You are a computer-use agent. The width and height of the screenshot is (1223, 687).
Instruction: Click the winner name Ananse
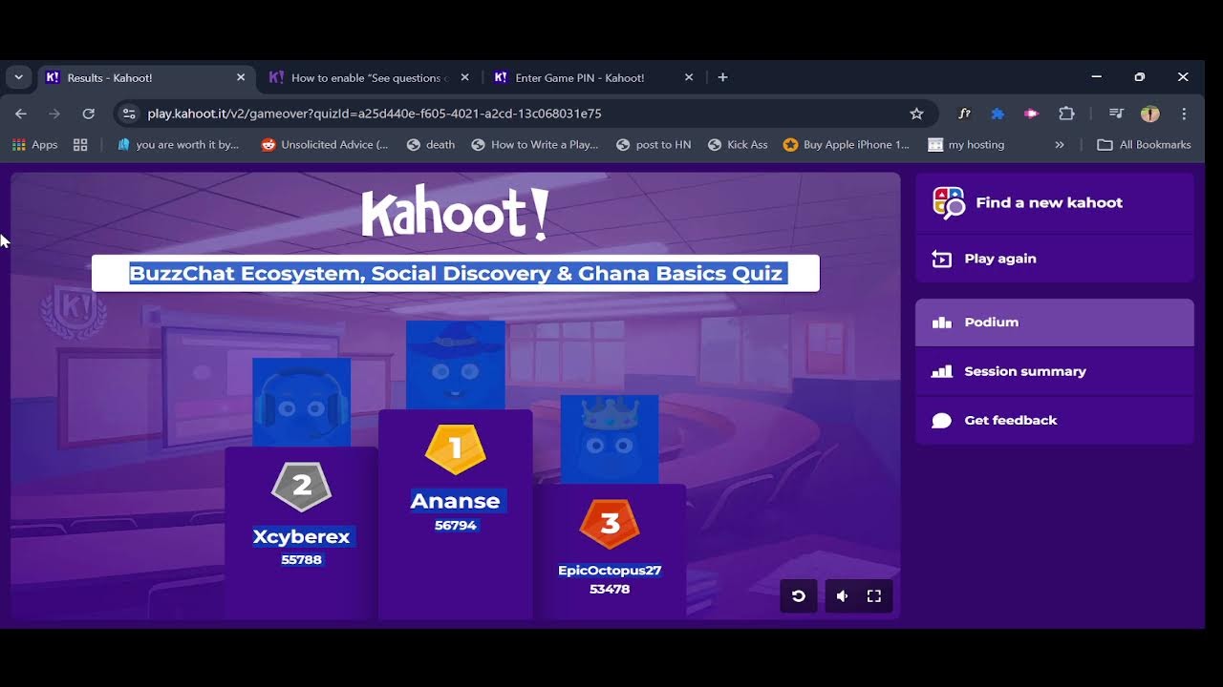(x=456, y=501)
